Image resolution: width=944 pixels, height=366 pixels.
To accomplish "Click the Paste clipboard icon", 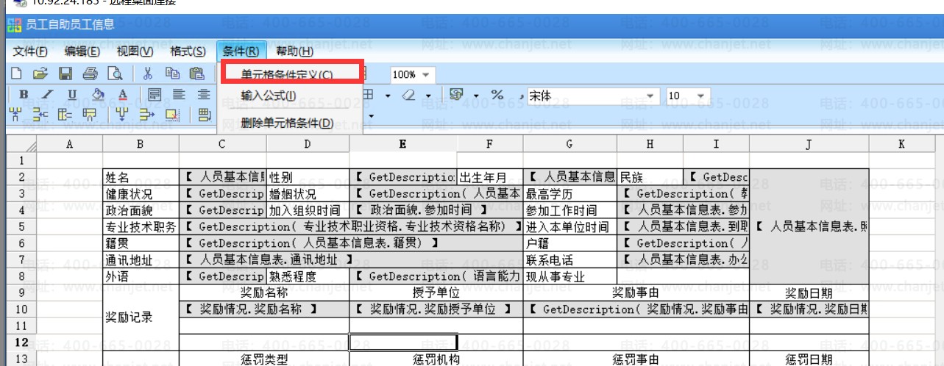I will tap(196, 73).
